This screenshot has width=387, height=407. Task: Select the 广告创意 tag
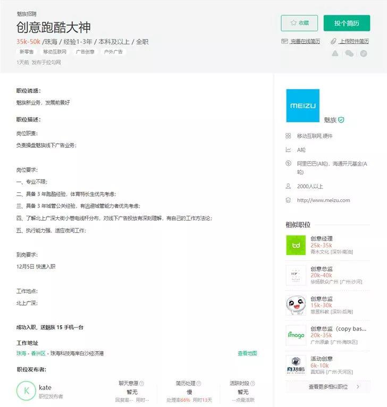click(85, 52)
